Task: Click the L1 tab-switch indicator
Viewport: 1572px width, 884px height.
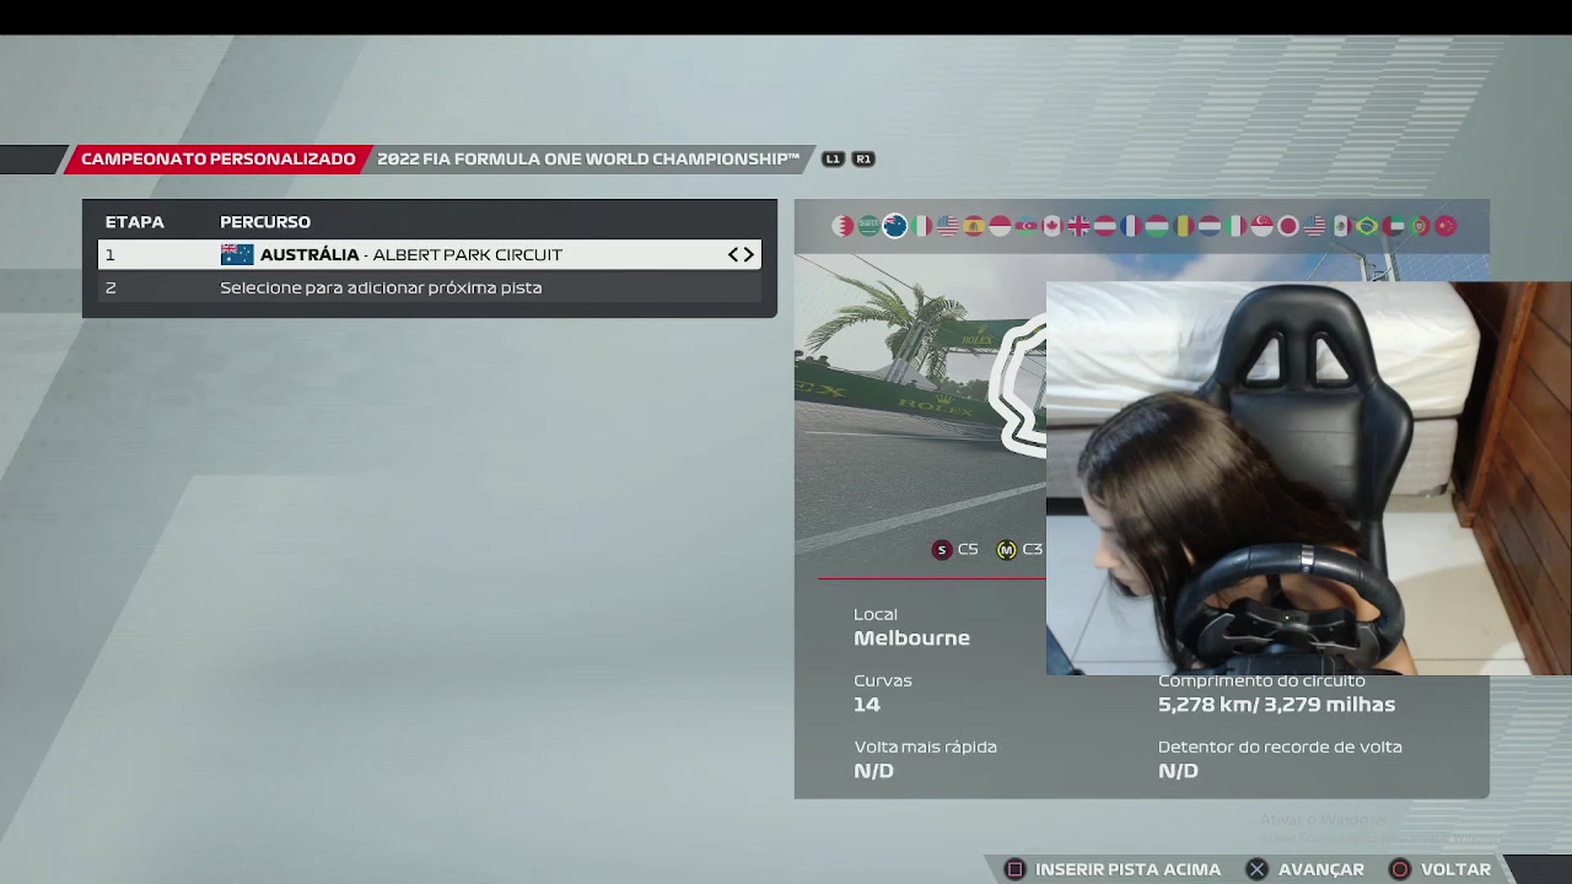Action: (x=833, y=159)
